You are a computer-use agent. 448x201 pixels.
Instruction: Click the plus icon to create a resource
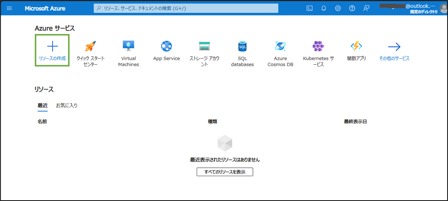(52, 46)
